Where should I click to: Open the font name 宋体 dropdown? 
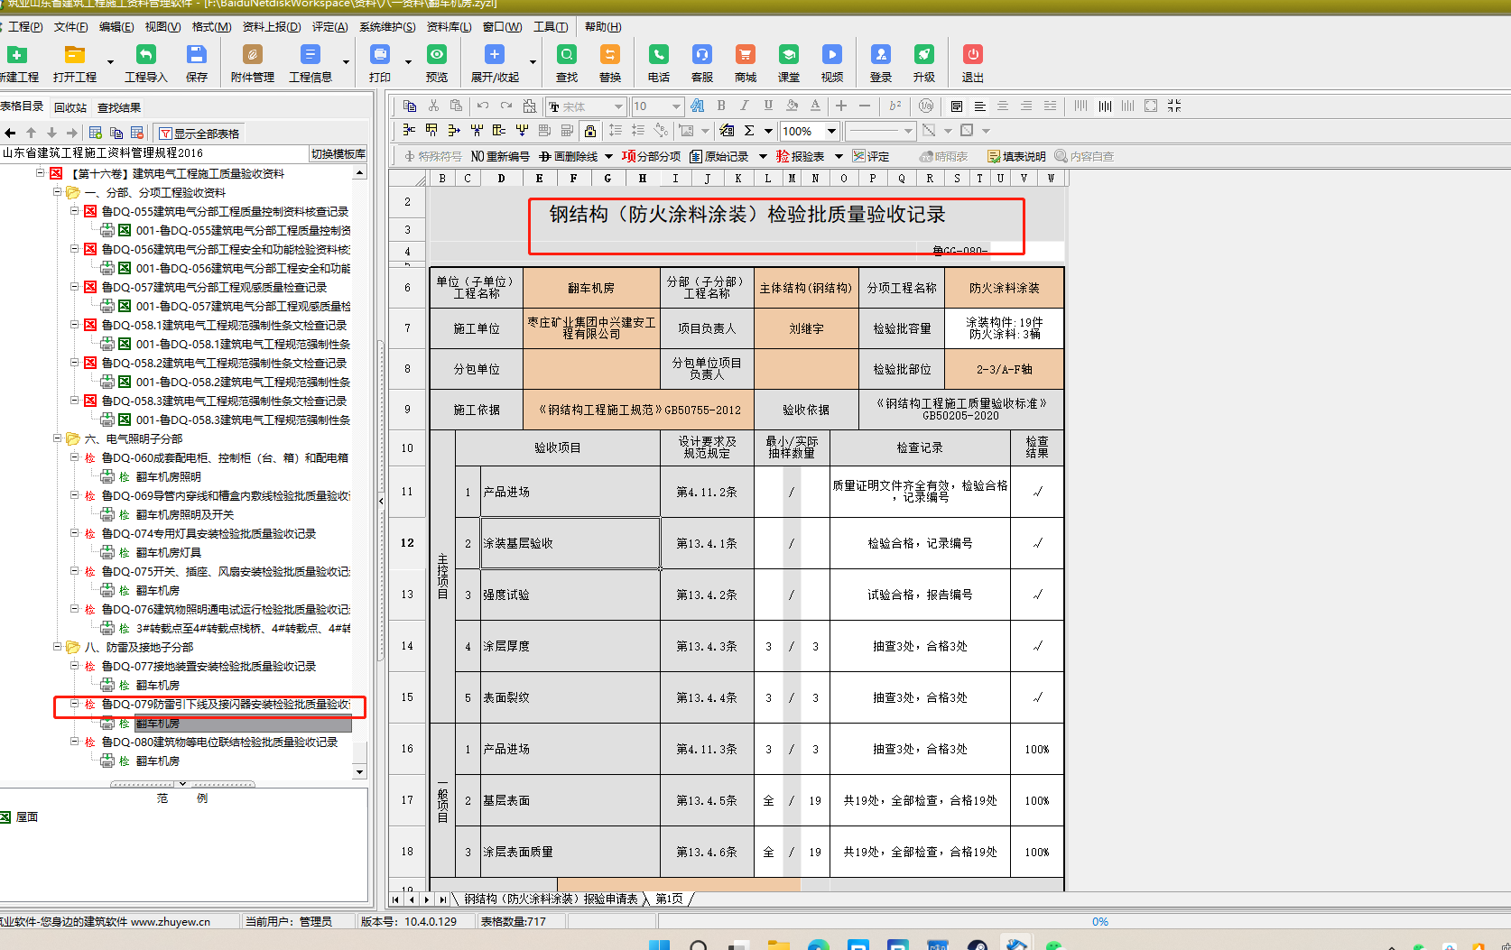coord(618,106)
